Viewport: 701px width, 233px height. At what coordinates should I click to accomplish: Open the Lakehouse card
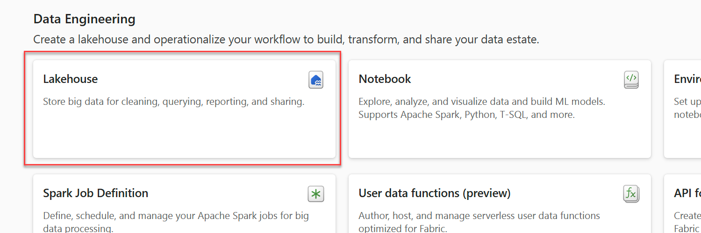point(184,109)
